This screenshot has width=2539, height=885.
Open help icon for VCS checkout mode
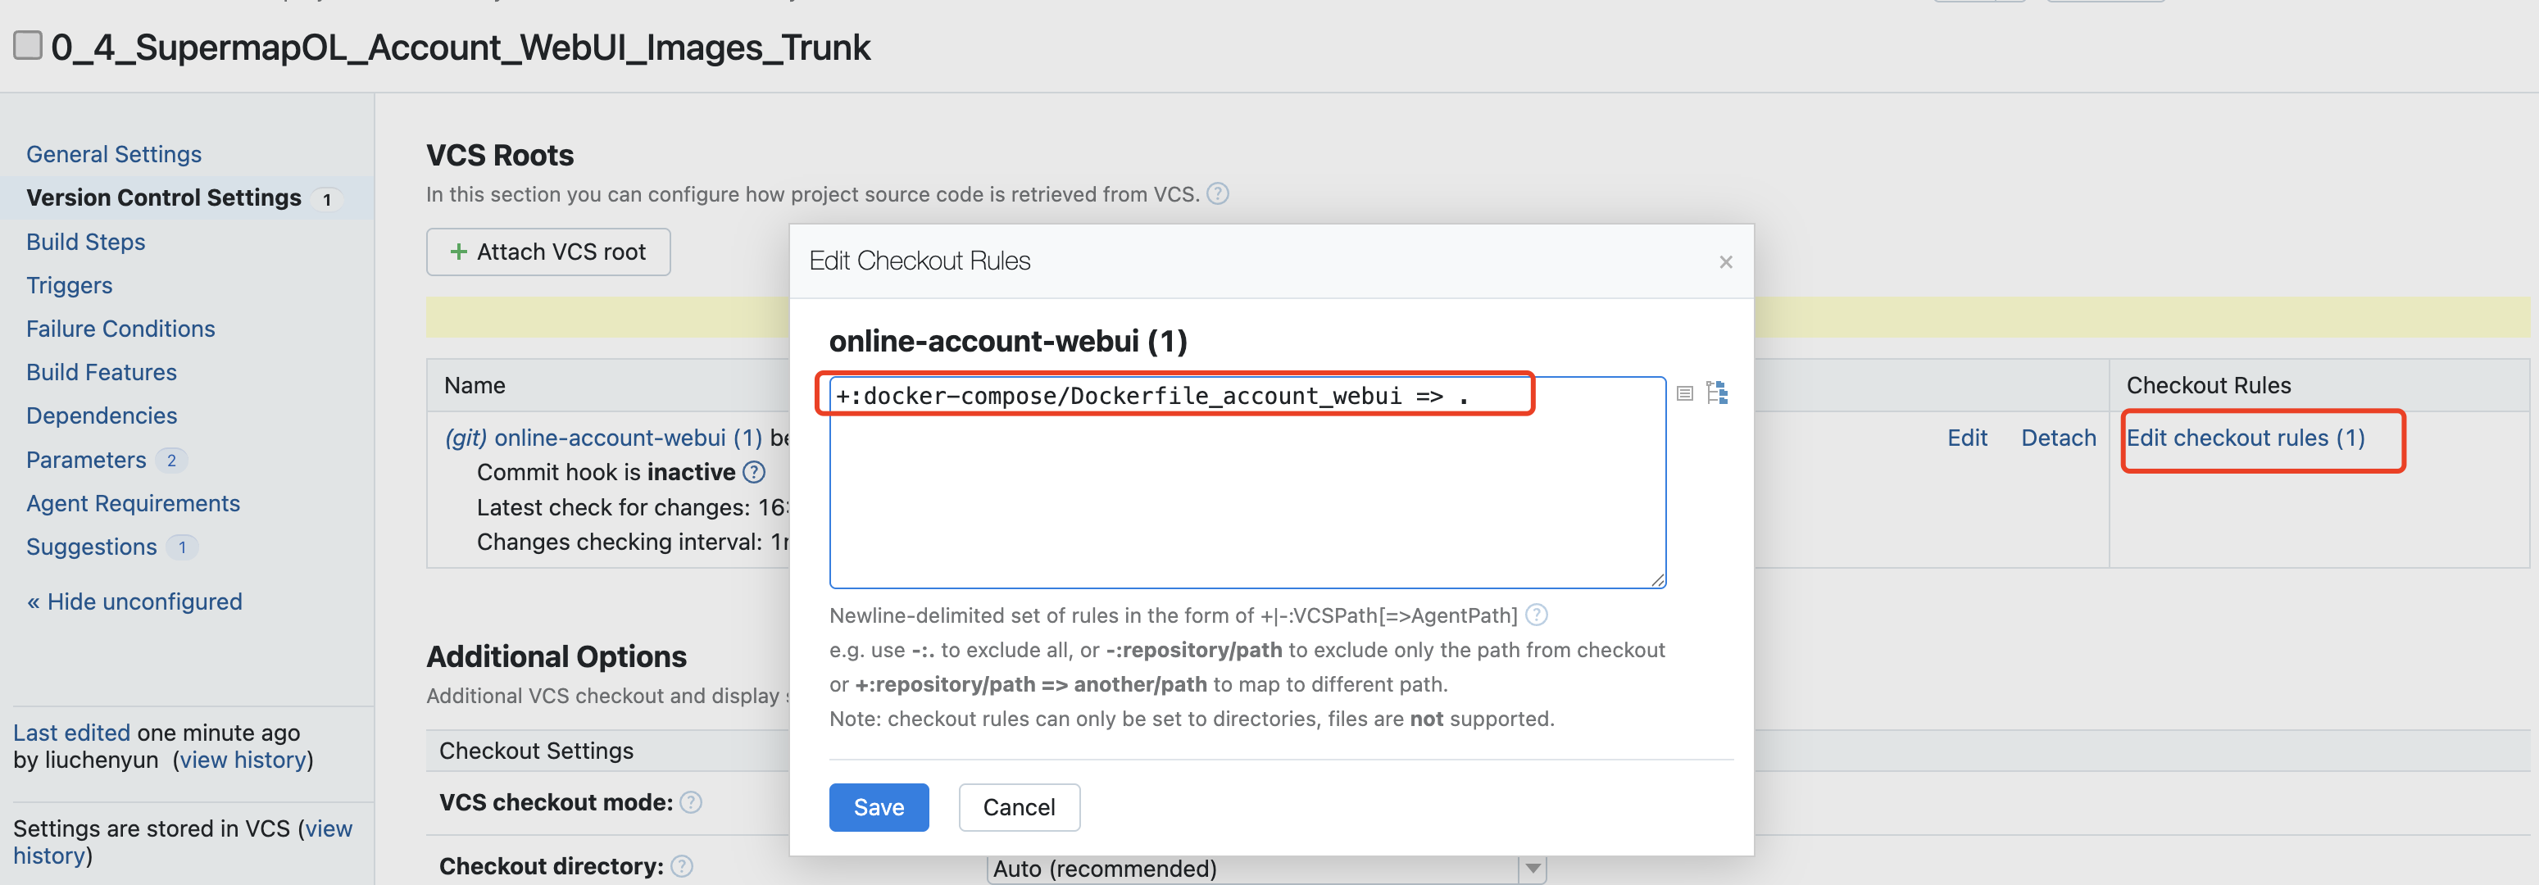[691, 802]
